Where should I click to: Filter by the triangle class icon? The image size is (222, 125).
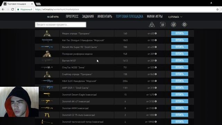coord(152,25)
